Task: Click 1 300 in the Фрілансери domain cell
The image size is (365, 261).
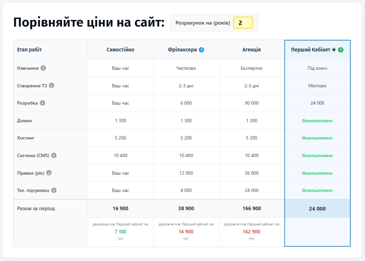Action: tap(186, 121)
